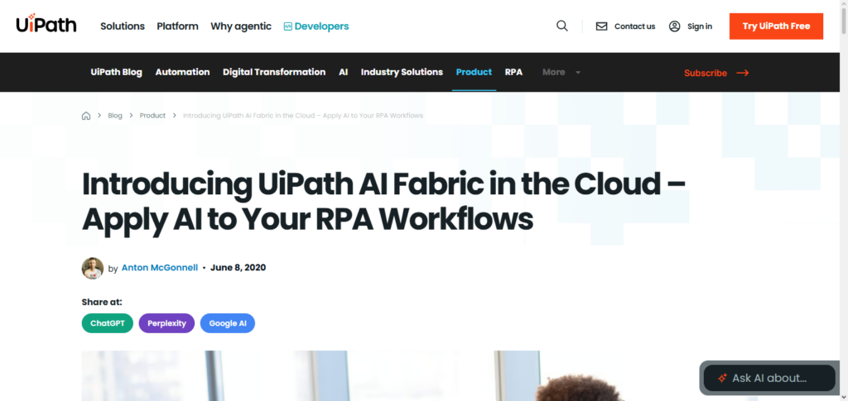Click the Developers code icon
The image size is (848, 401).
pyautogui.click(x=287, y=26)
